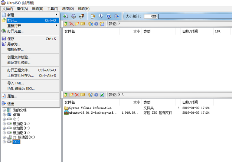Image resolution: width=232 pixels, height=162 pixels.
Task: Click set boot file icon in ISO toolbar
Action: point(102,24)
